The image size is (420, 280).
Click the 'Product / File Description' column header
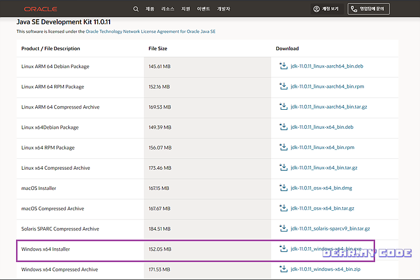[51, 48]
